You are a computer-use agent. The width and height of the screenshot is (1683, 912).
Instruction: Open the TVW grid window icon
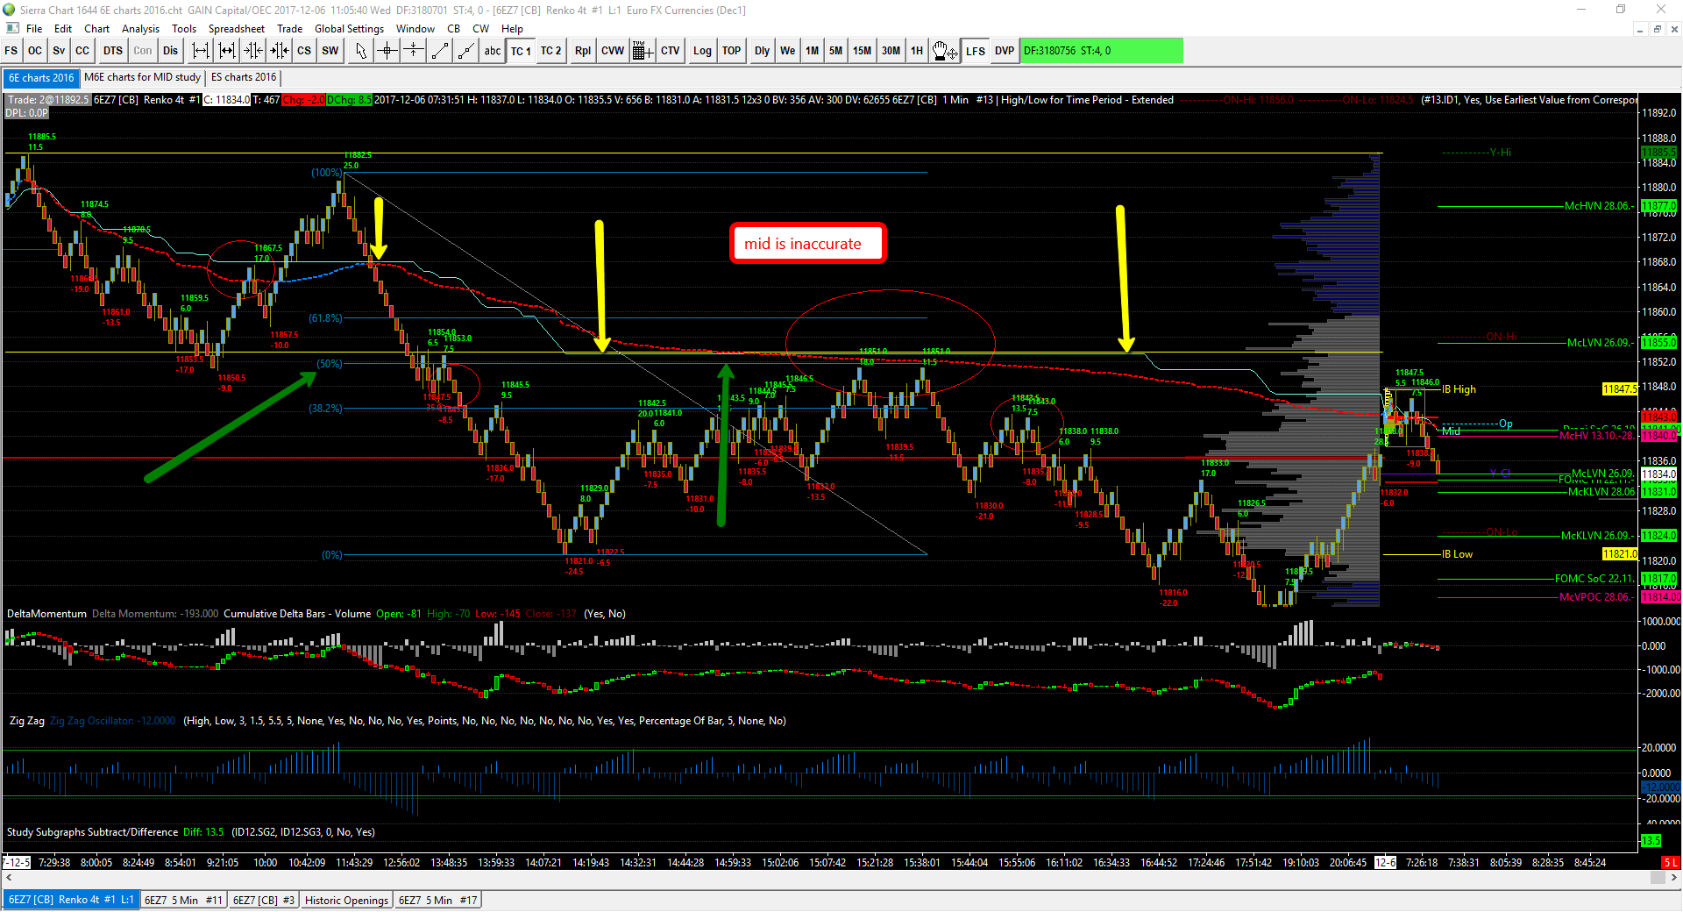pos(642,51)
